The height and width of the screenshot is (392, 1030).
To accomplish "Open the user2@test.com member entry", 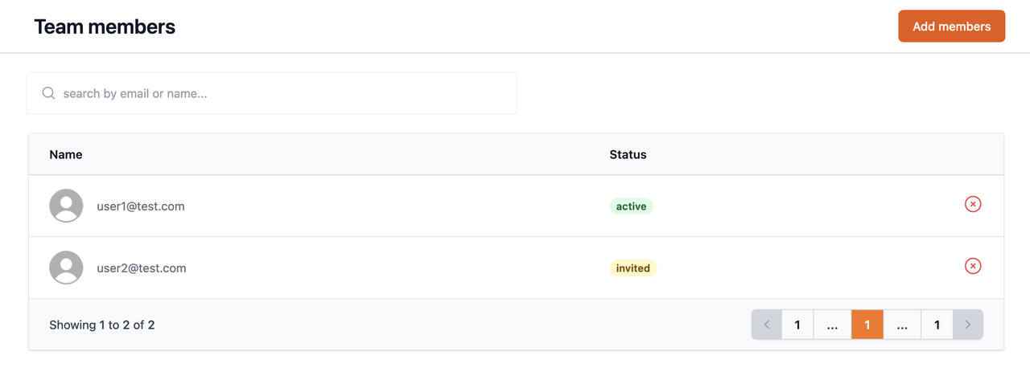I will pos(516,267).
